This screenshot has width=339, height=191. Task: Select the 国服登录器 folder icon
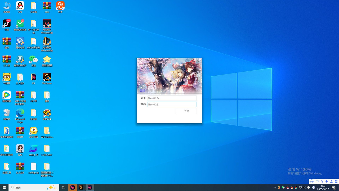(x=47, y=170)
